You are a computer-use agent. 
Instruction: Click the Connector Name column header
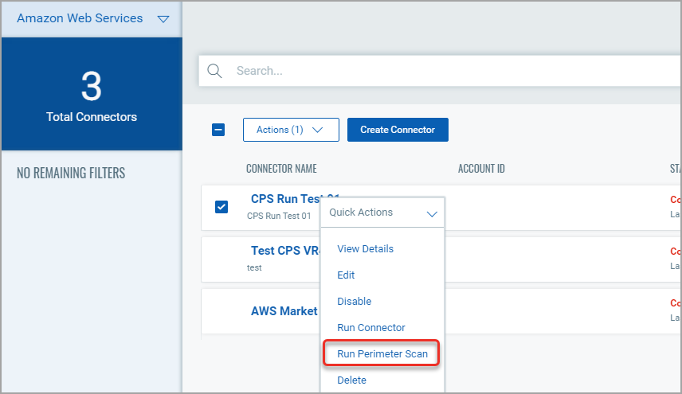click(281, 169)
